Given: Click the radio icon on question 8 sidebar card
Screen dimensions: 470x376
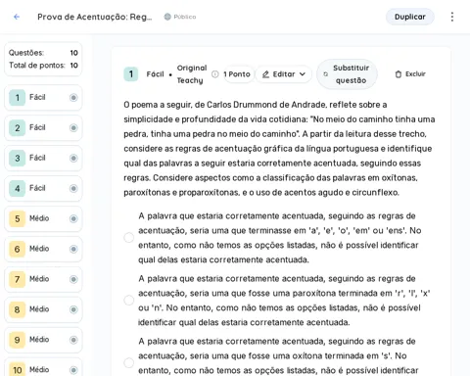Looking at the screenshot, I should click(73, 309).
